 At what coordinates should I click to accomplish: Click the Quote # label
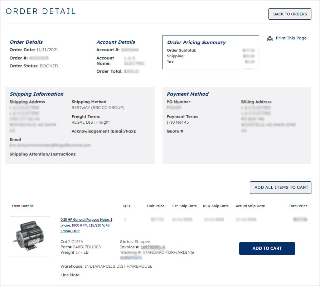click(x=175, y=132)
